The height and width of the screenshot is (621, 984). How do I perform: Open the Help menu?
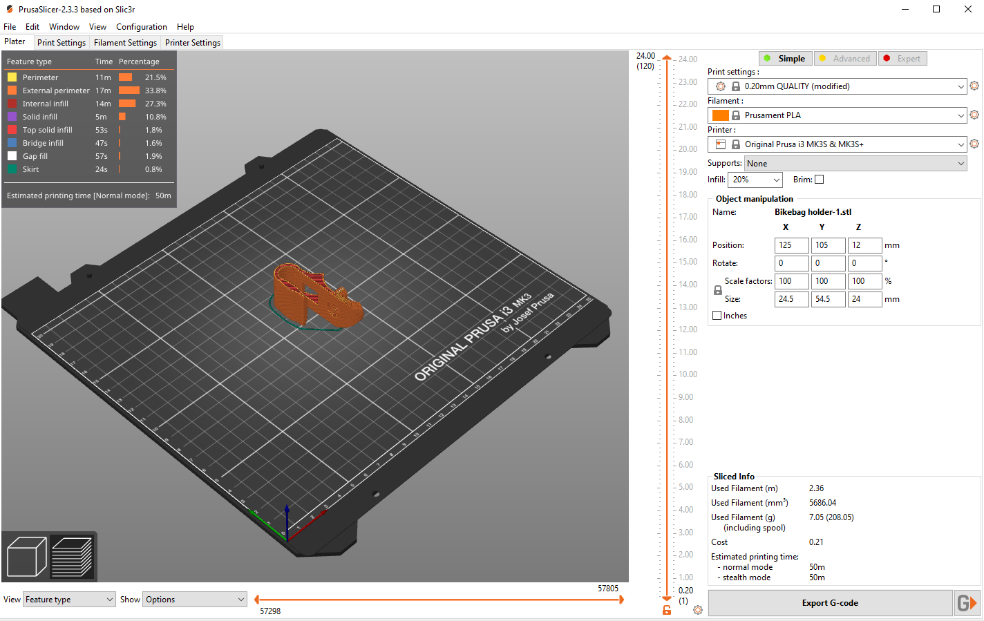click(x=185, y=27)
